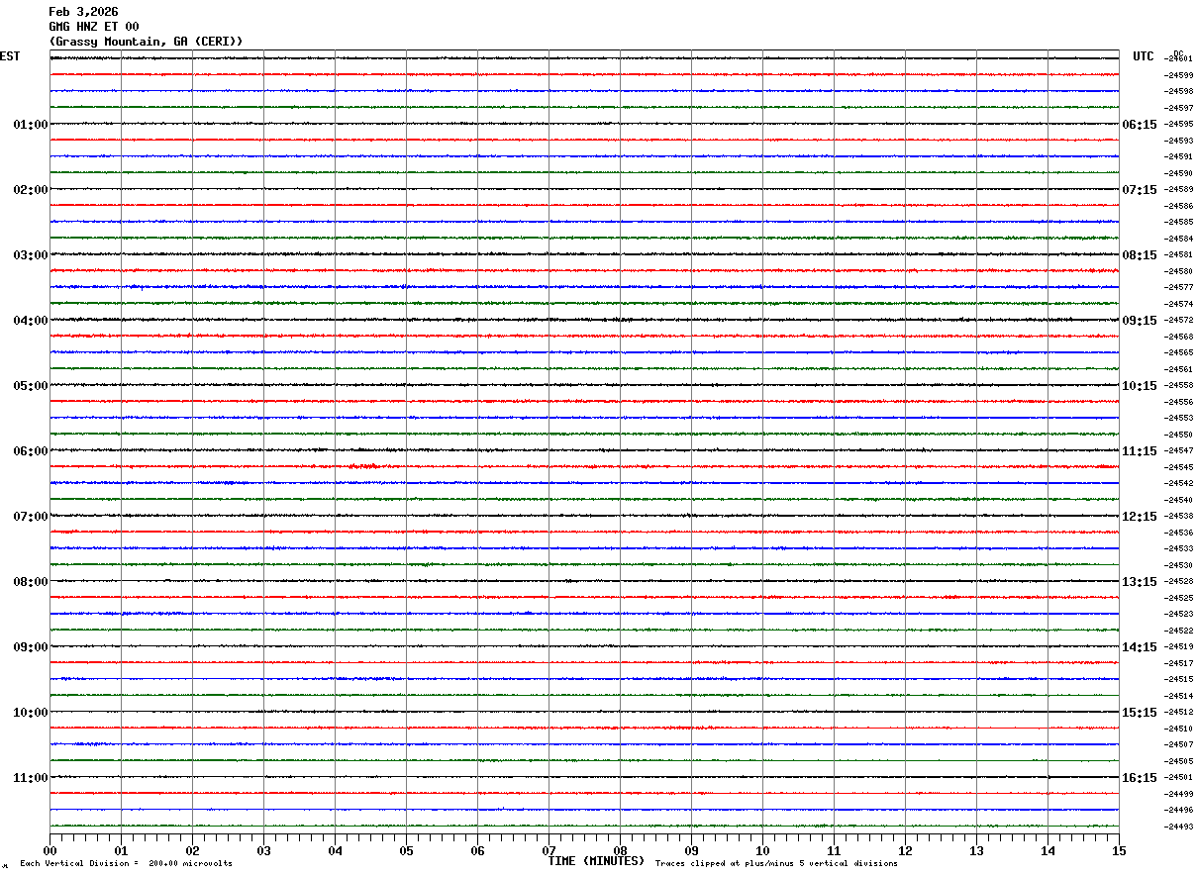Click the 'Traces clipped at plus/minus 5 vertical divisions' note

pyautogui.click(x=776, y=863)
